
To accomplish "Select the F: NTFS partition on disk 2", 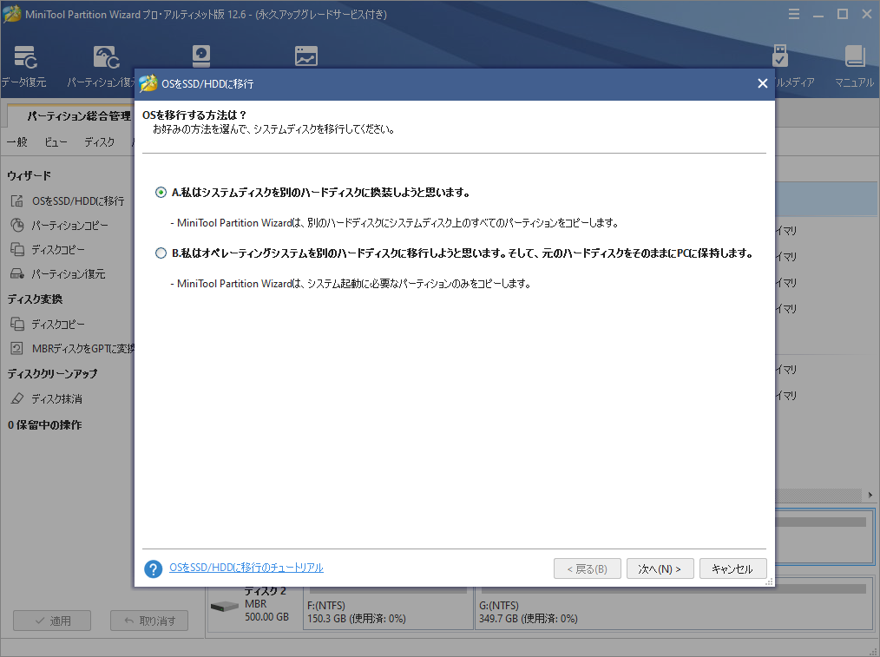I will pyautogui.click(x=386, y=610).
